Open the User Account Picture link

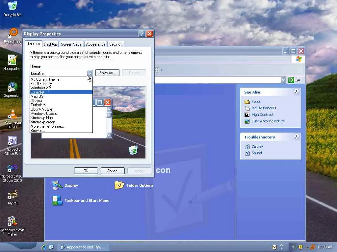point(268,121)
